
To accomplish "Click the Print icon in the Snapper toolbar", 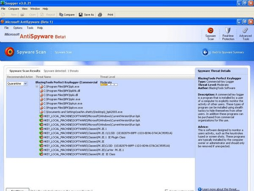I will pos(100,14).
